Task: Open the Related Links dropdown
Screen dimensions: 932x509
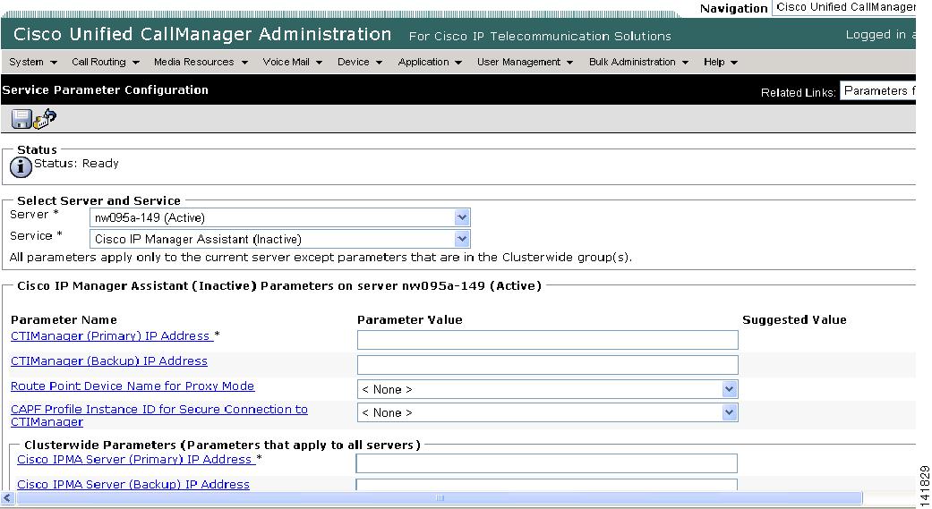Action: [877, 91]
